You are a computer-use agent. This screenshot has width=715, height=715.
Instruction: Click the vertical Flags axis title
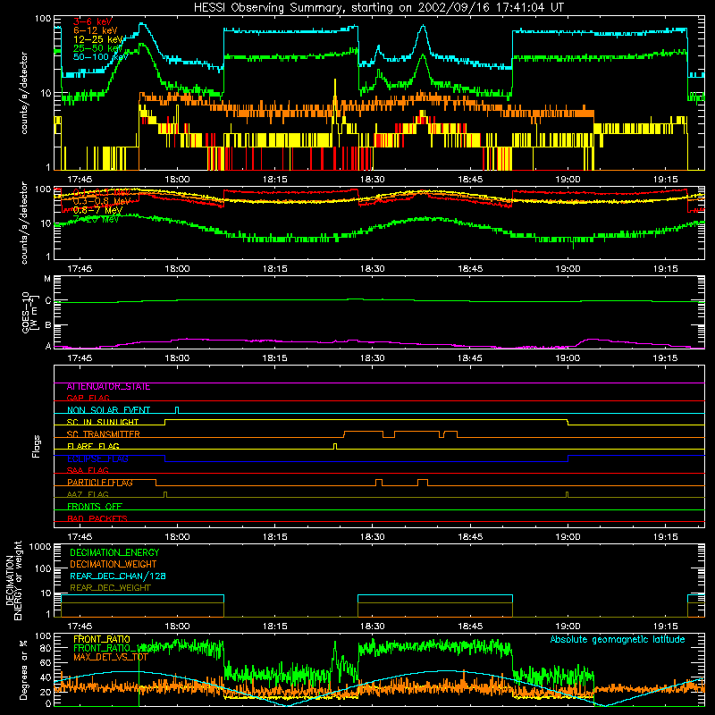[x=37, y=447]
